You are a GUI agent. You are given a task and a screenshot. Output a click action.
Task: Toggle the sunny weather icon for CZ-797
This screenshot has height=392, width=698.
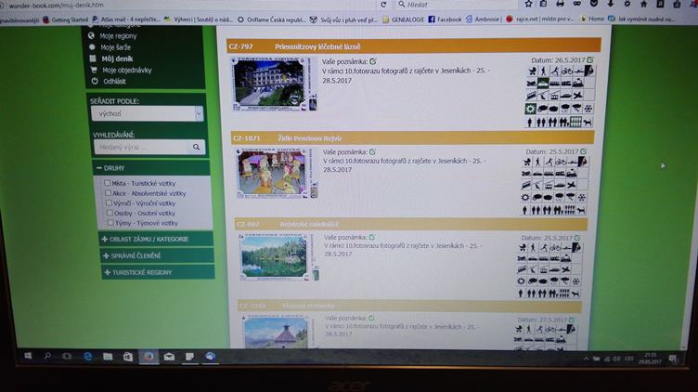pos(531,109)
